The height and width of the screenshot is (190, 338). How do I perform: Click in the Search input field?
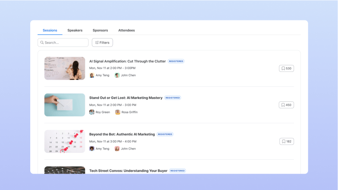65,42
